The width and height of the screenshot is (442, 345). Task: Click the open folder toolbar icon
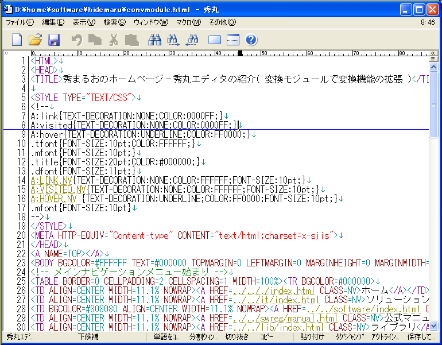click(x=36, y=40)
